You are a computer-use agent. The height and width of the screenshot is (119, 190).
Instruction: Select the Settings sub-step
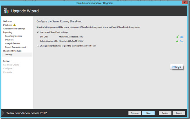pyautogui.click(x=17, y=54)
